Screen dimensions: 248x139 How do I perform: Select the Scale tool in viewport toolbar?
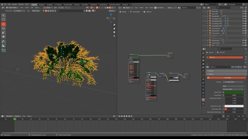click(x=3, y=32)
